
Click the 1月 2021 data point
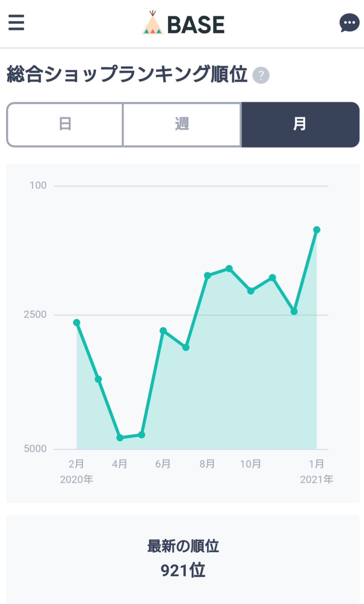316,230
